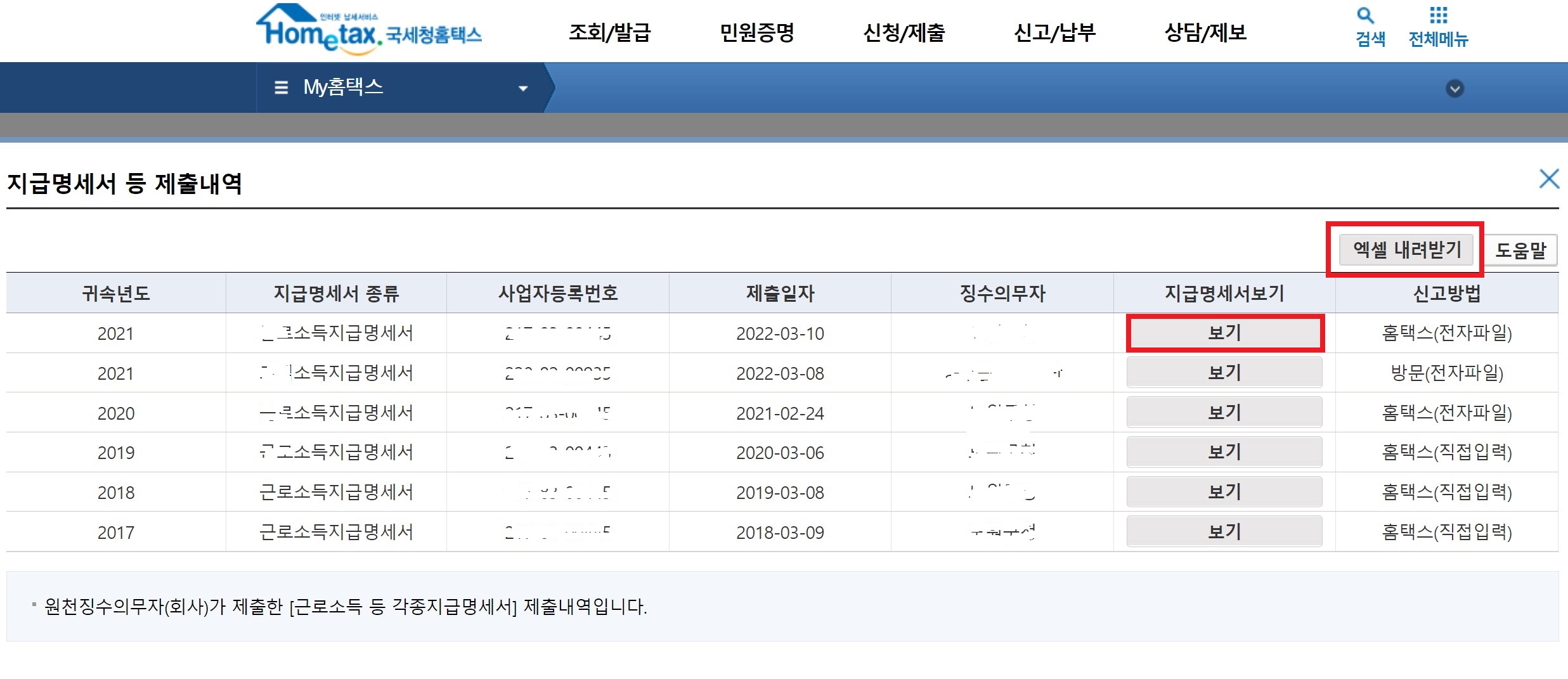The image size is (1568, 679).
Task: Expand the My홈택스 dropdown arrow
Action: tap(522, 88)
